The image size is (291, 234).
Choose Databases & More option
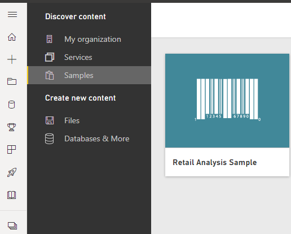pyautogui.click(x=89, y=138)
